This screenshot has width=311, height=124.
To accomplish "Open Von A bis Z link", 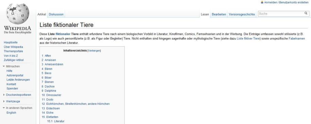I will [x=11, y=56].
